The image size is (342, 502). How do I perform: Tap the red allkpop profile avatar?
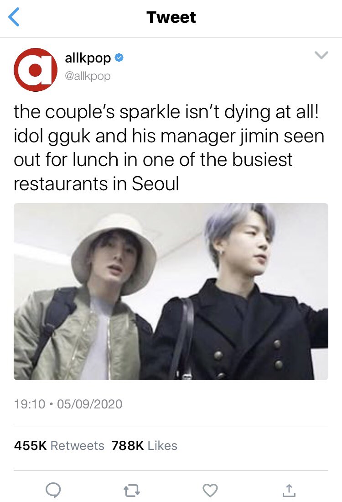[x=36, y=70]
